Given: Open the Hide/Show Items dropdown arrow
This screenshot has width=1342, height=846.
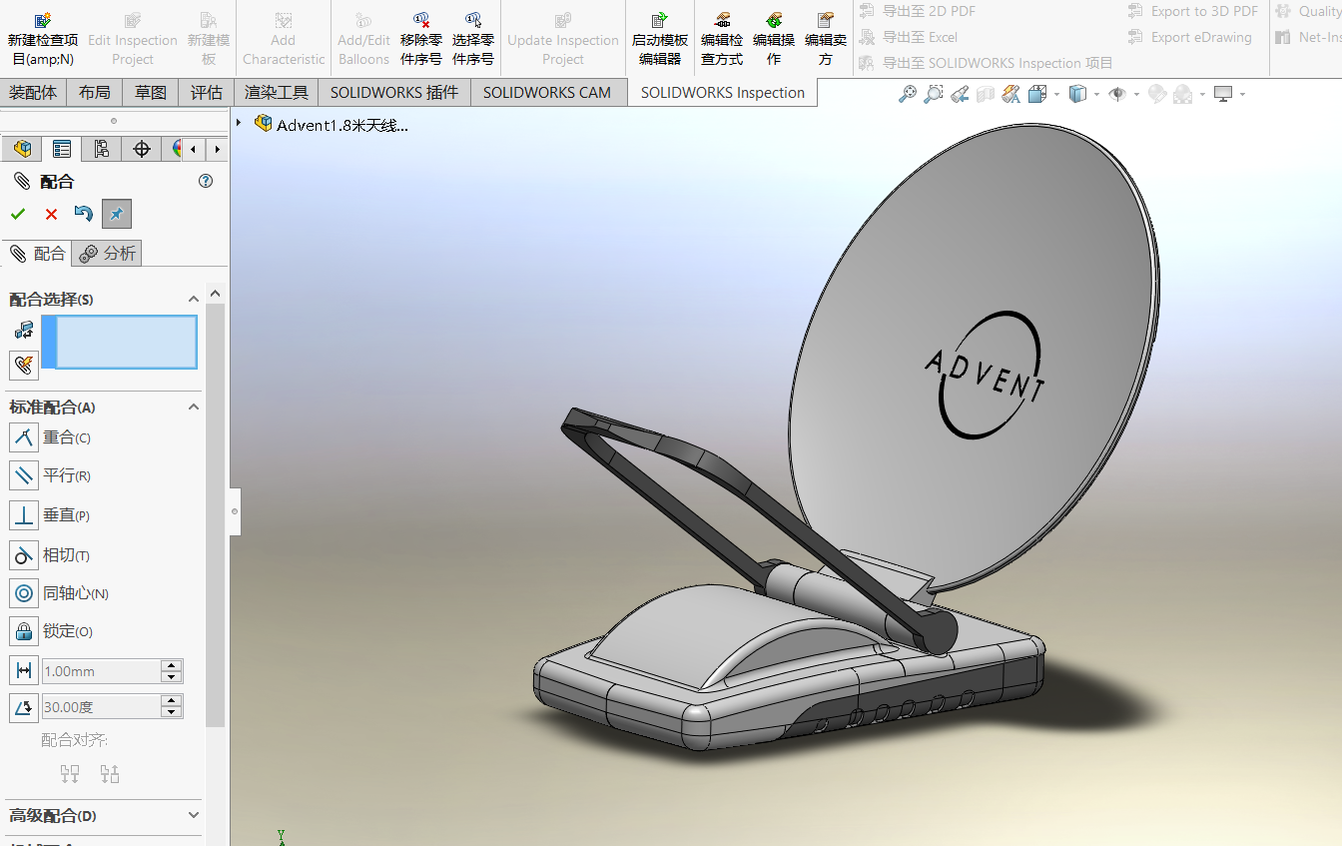Looking at the screenshot, I should pyautogui.click(x=1136, y=95).
